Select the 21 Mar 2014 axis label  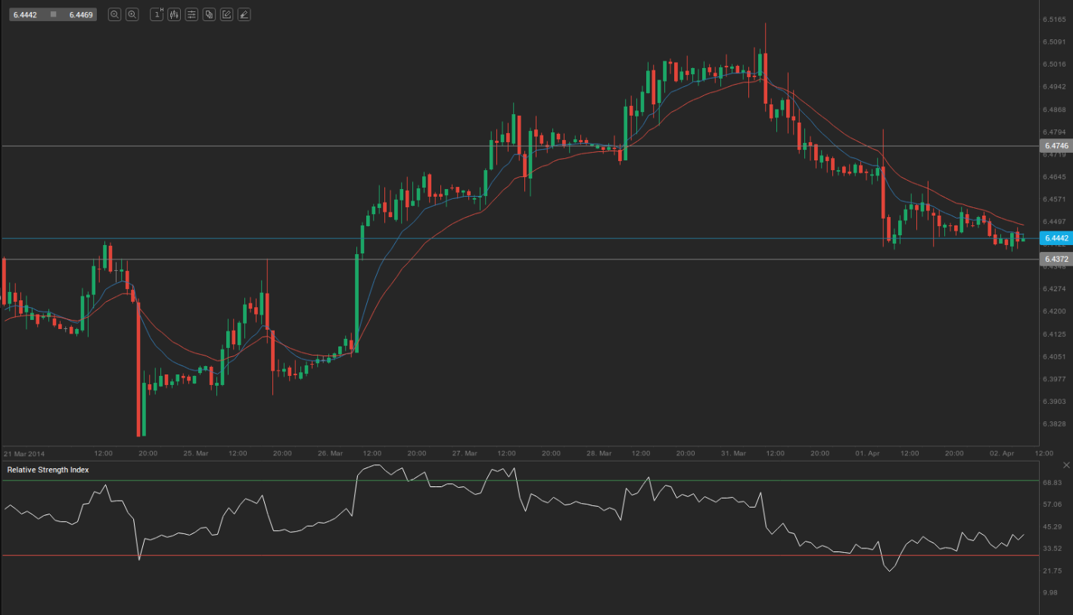click(x=25, y=453)
